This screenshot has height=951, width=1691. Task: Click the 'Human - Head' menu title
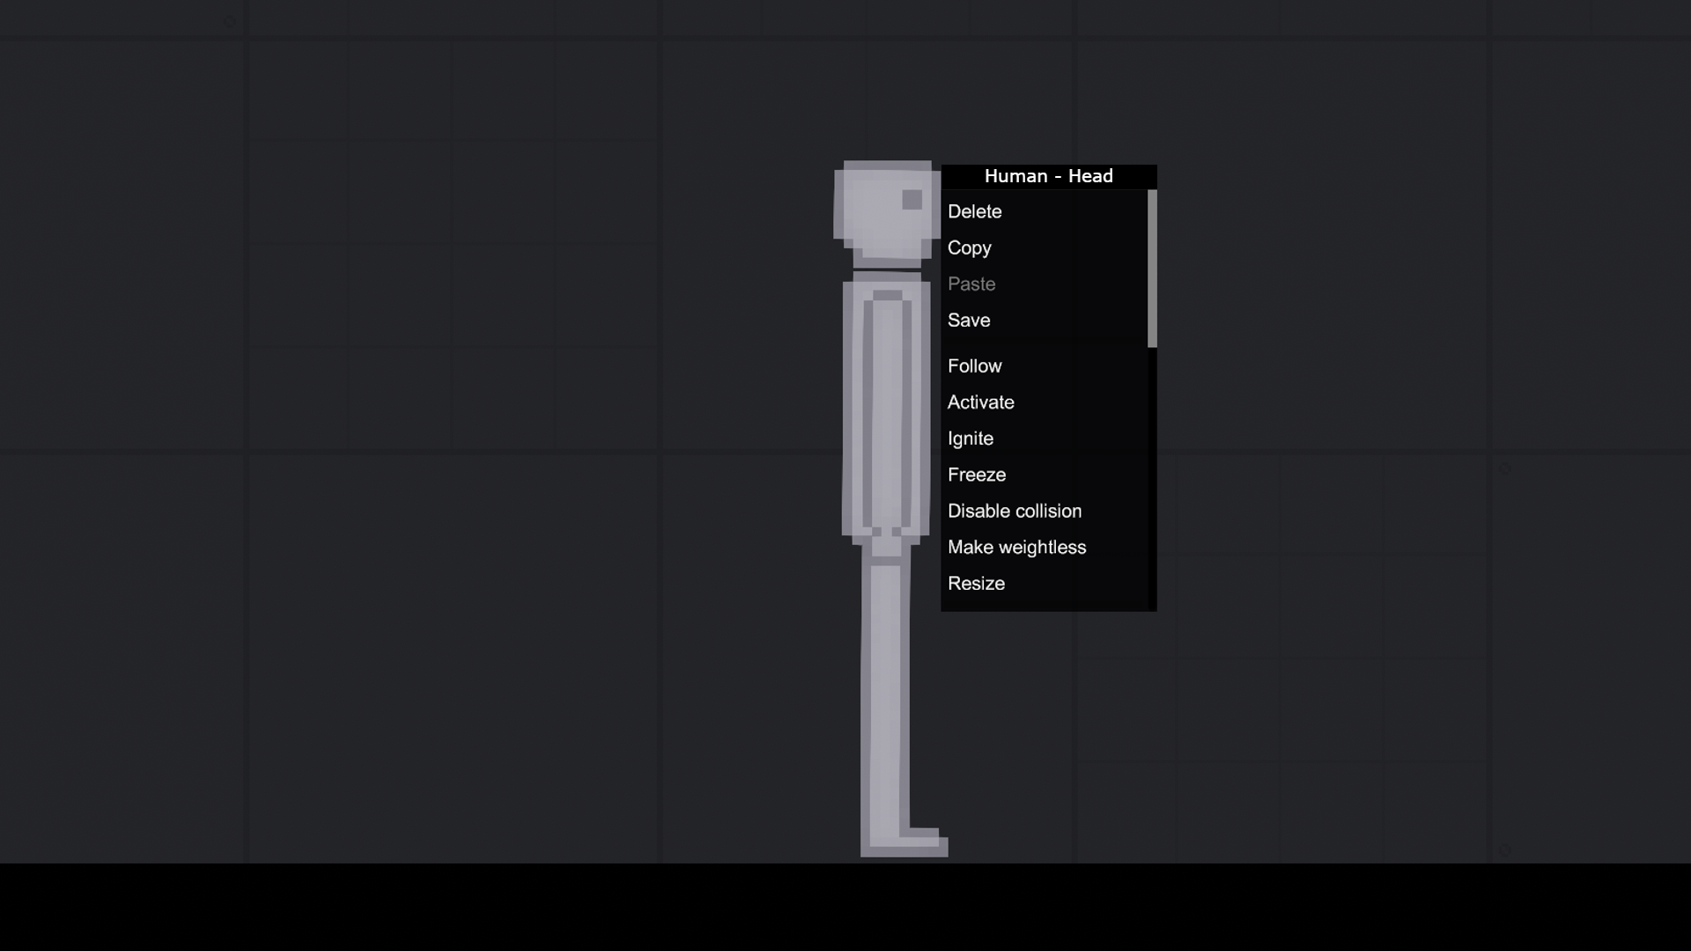point(1049,176)
